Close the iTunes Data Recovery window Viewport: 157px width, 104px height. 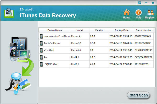tap(153, 3)
